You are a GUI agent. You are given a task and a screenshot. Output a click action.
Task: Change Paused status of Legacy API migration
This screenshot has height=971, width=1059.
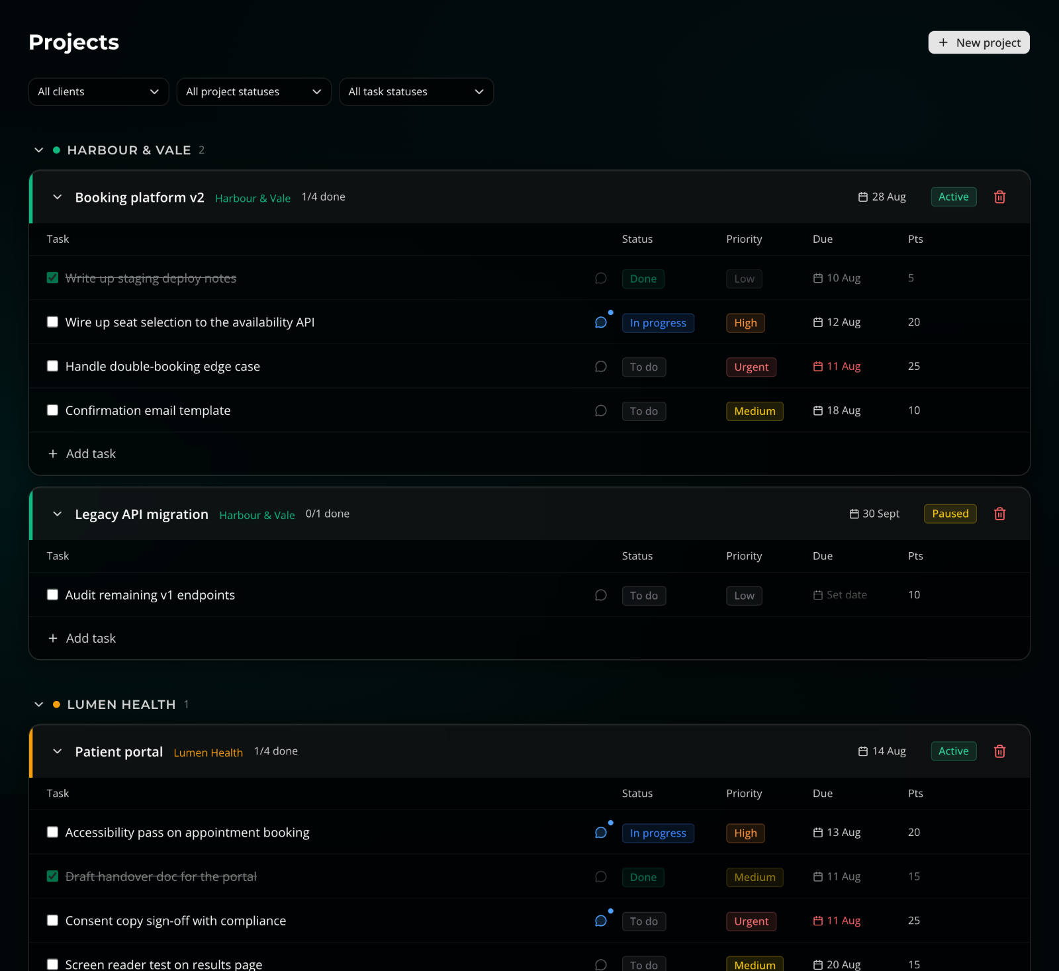[950, 514]
